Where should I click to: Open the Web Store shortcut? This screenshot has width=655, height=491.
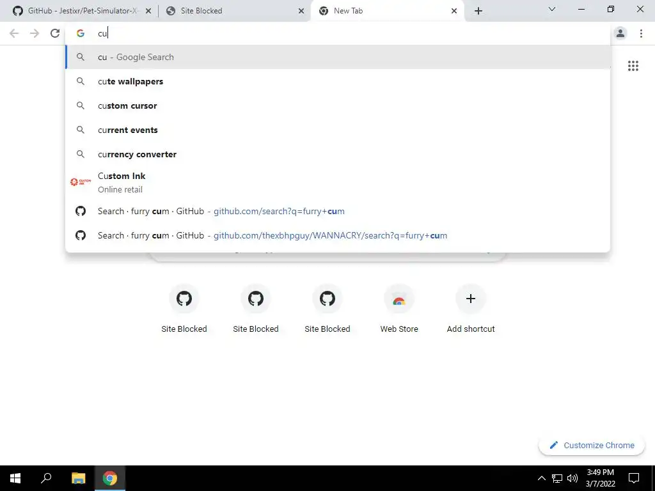click(399, 309)
